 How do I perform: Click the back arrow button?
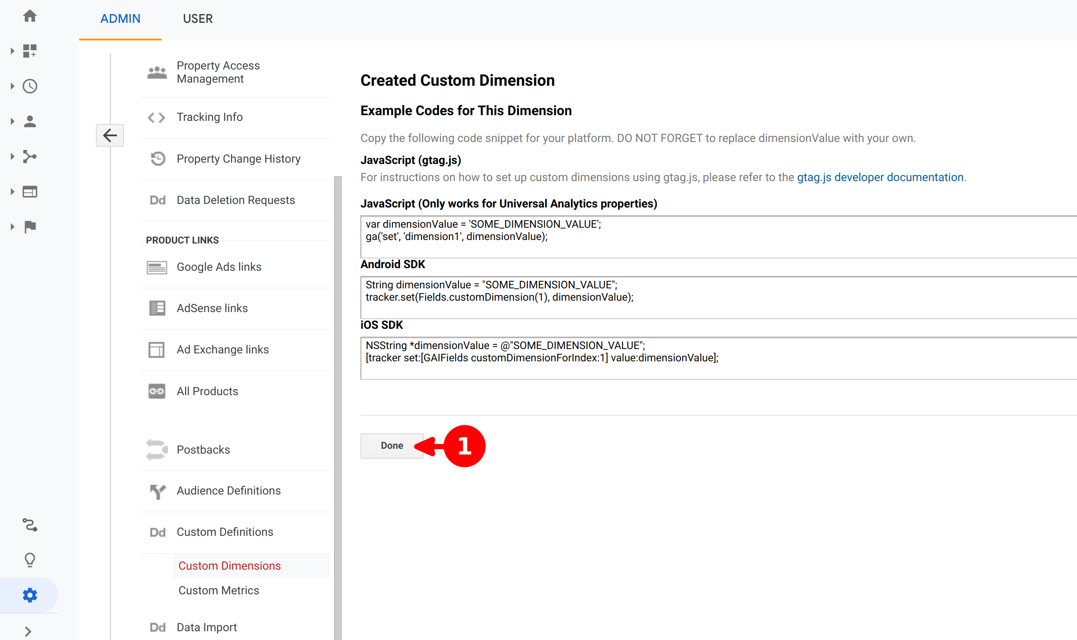click(x=110, y=135)
